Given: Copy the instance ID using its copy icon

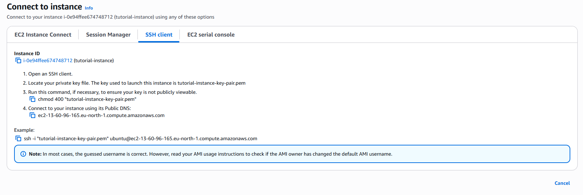Looking at the screenshot, I should pos(18,60).
